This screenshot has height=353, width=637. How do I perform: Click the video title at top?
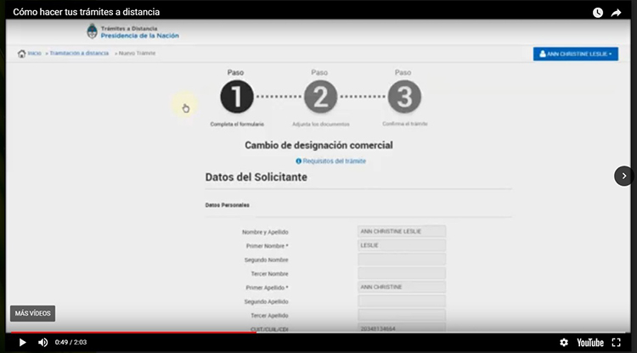click(87, 12)
